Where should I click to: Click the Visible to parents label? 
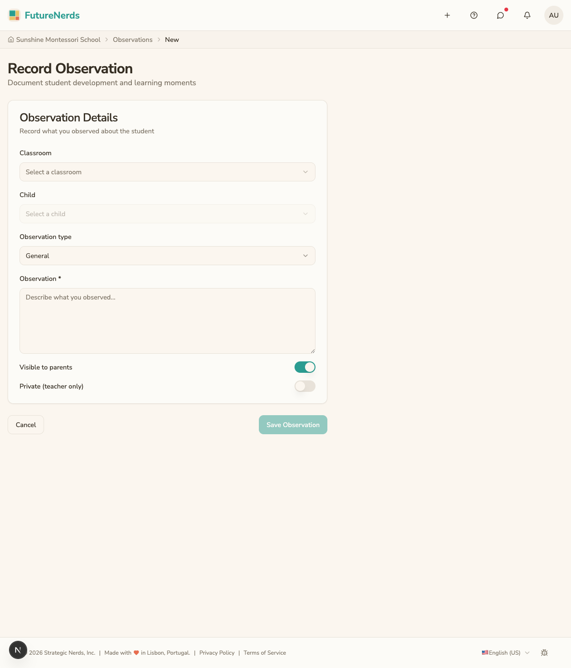pyautogui.click(x=46, y=367)
